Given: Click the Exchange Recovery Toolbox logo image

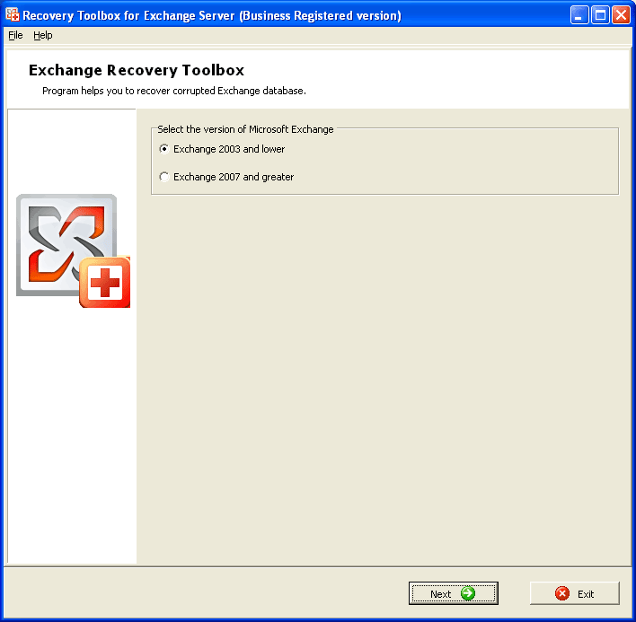Looking at the screenshot, I should tap(74, 250).
